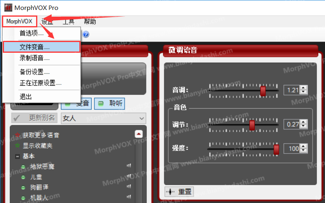Decrease 调节 value with down stepper
This screenshot has height=203, width=325.
[x=304, y=126]
